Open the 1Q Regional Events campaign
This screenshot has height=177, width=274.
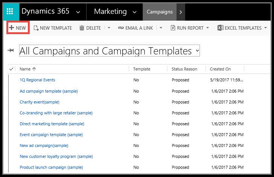(x=37, y=80)
